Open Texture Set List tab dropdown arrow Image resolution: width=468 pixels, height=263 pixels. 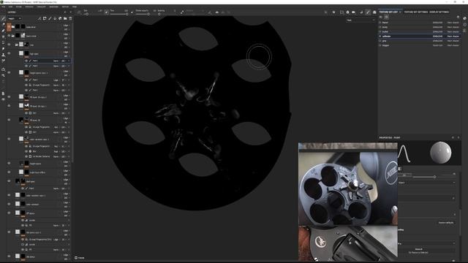click(400, 12)
